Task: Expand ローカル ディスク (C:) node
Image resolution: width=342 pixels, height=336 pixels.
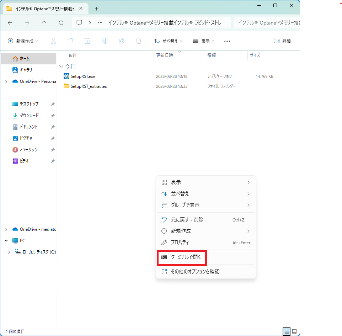Action: pos(9,252)
